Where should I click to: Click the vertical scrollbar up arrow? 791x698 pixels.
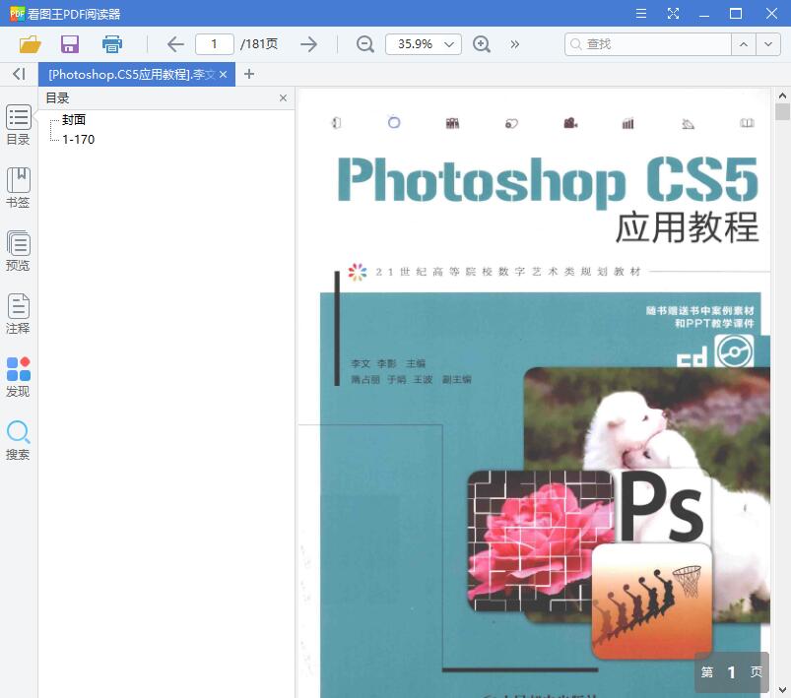[x=782, y=95]
